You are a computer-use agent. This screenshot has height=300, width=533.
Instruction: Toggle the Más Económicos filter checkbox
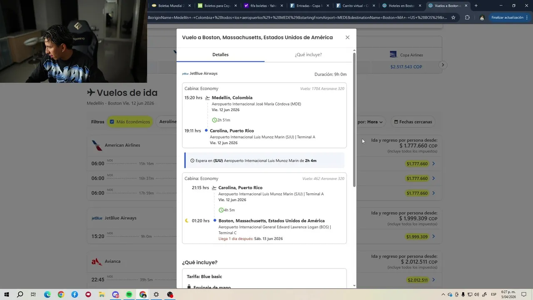[112, 122]
